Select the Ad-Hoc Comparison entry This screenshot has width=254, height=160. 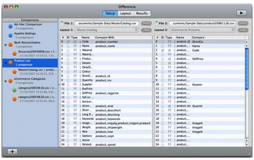click(30, 26)
